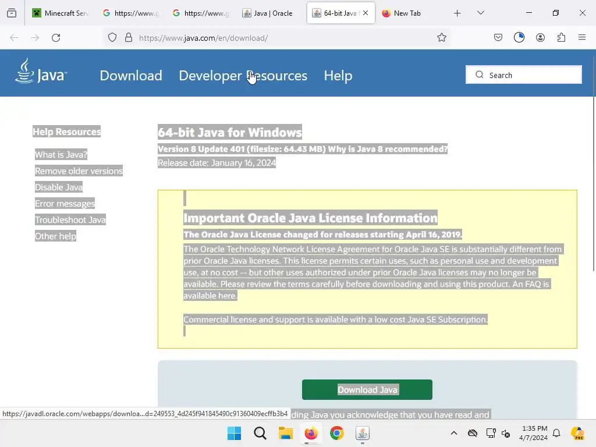
Task: Open the Developer Resources menu
Action: coord(243,76)
